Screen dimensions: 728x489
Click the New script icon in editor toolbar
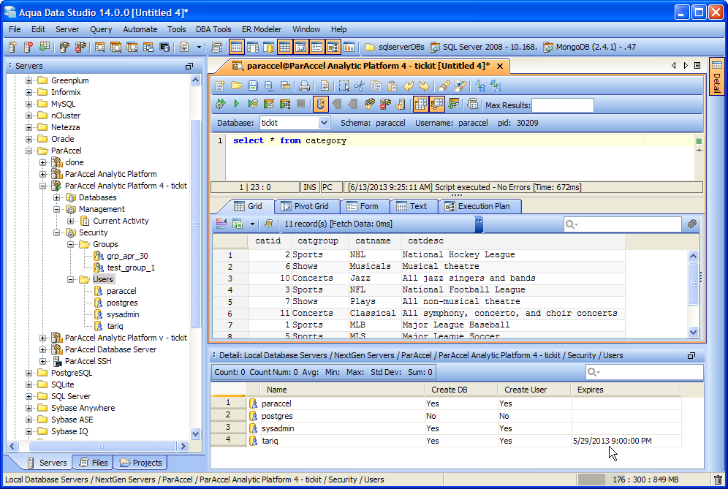tap(221, 86)
